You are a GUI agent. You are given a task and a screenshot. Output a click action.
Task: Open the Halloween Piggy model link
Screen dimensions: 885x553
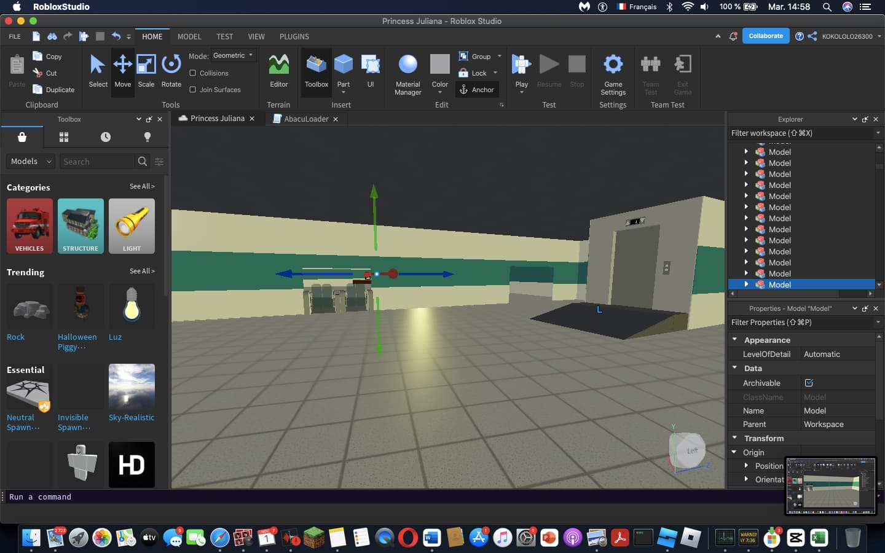(x=77, y=342)
